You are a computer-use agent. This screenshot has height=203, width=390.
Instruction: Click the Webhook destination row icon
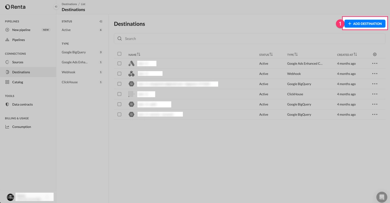[x=131, y=74]
